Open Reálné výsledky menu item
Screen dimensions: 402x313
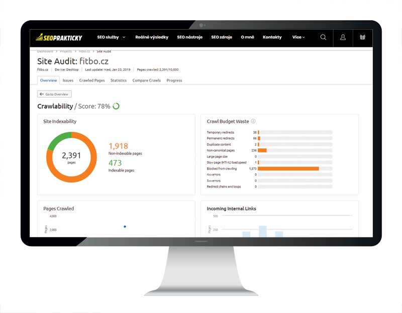pyautogui.click(x=152, y=37)
